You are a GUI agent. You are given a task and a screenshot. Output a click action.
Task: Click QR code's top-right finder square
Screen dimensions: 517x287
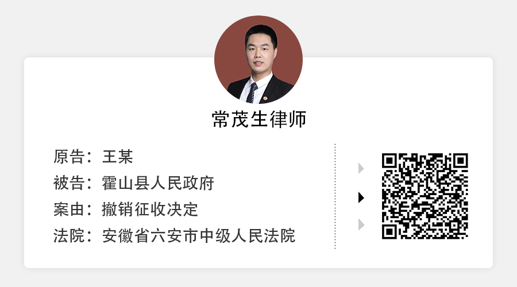[461, 161]
